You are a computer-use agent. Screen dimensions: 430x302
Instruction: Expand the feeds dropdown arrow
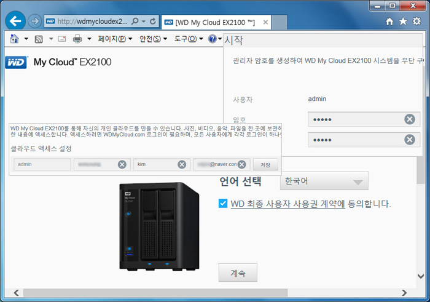point(51,39)
